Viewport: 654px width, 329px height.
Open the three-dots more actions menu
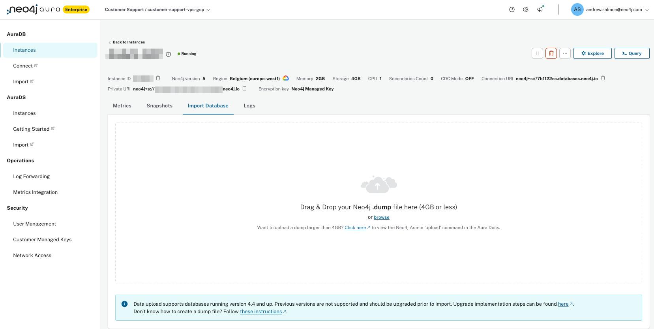[x=565, y=53]
